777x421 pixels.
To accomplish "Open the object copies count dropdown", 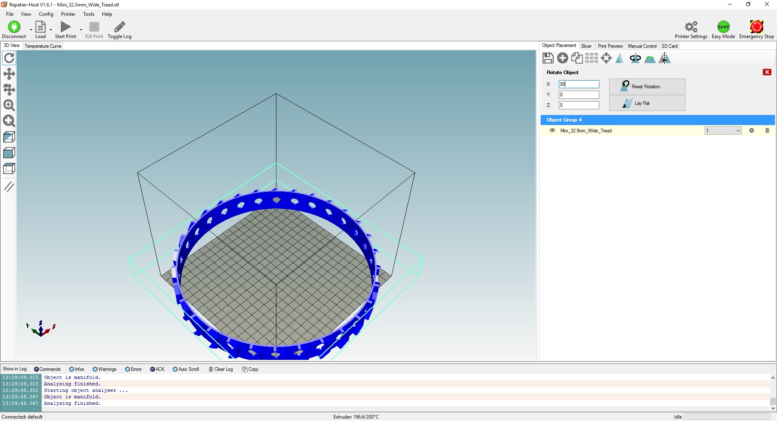I will [738, 131].
